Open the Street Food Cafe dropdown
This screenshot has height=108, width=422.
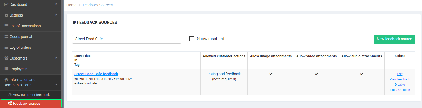click(x=126, y=39)
